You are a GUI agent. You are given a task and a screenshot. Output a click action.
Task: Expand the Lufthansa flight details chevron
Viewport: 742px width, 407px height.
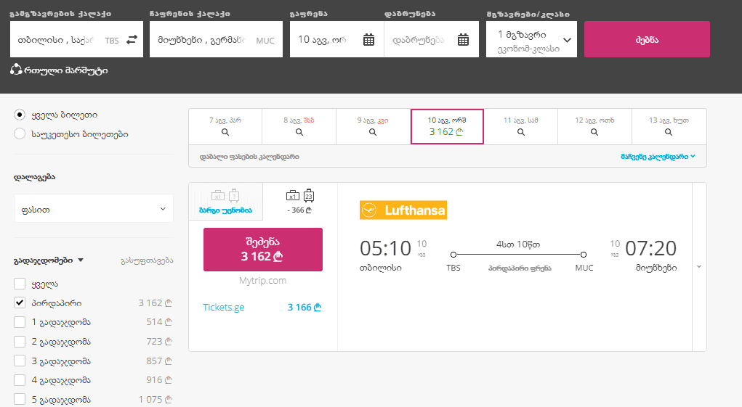pyautogui.click(x=699, y=267)
